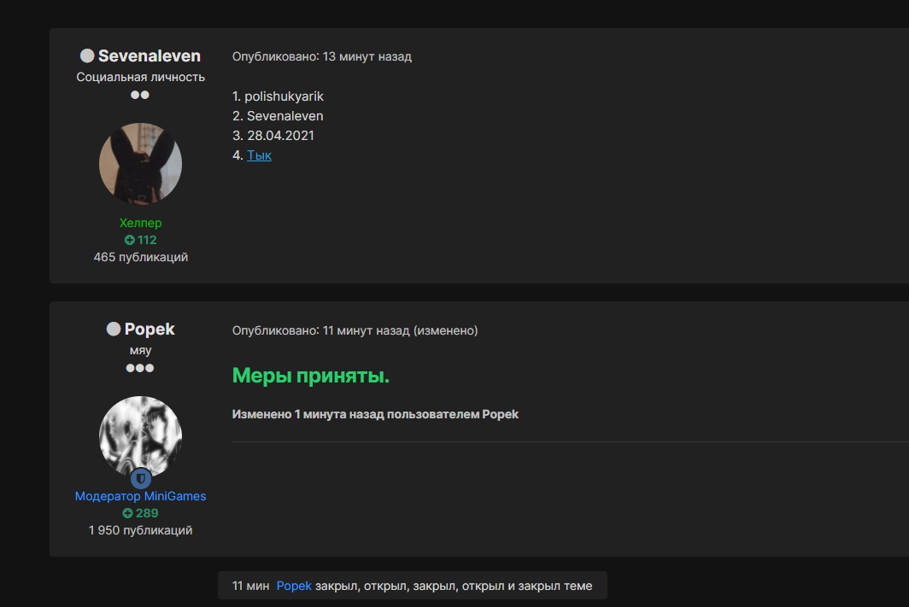Click the Модератор MiniGames group label
This screenshot has width=909, height=607.
[x=140, y=496]
